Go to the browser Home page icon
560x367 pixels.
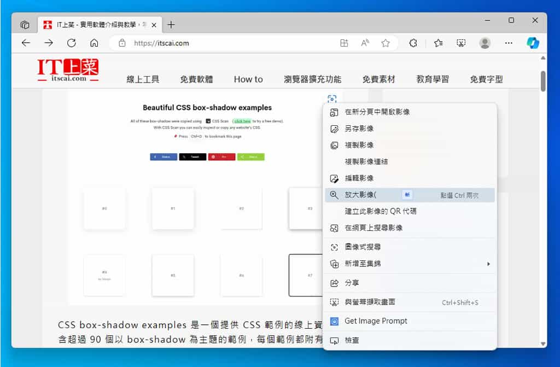[94, 43]
